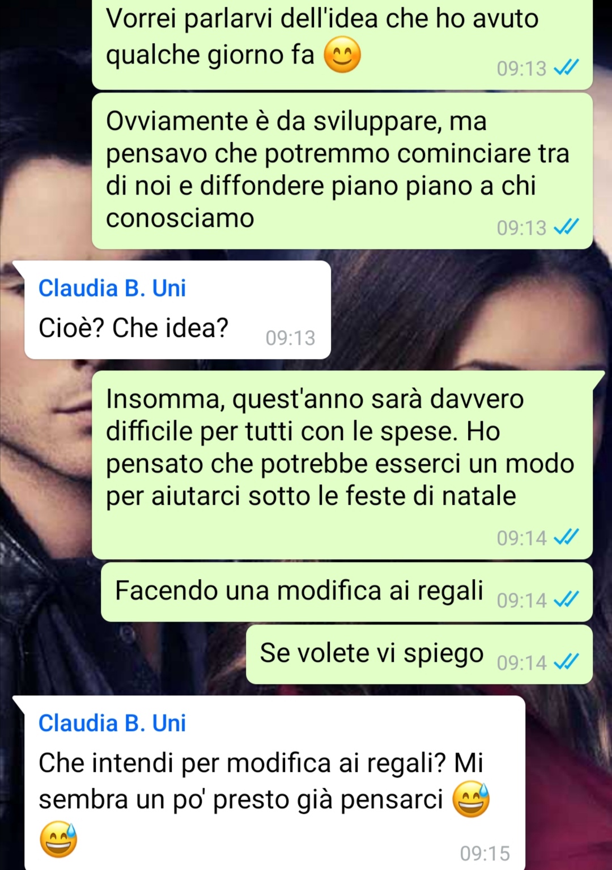
Task: Tap the 09:13 timestamp on Claudia's first message
Action: point(290,338)
